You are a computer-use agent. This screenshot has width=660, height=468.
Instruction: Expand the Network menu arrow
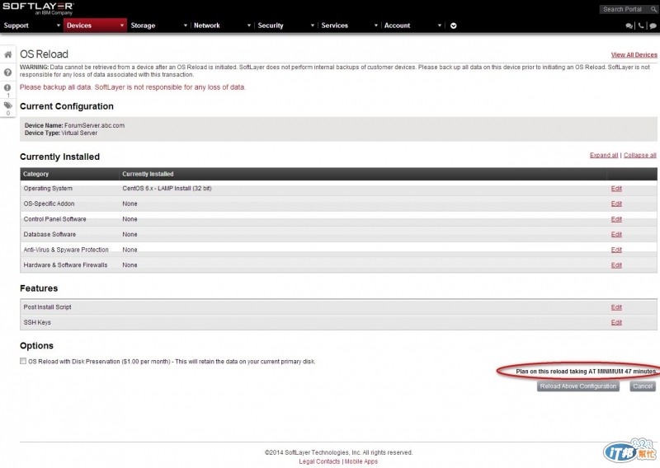pos(249,26)
